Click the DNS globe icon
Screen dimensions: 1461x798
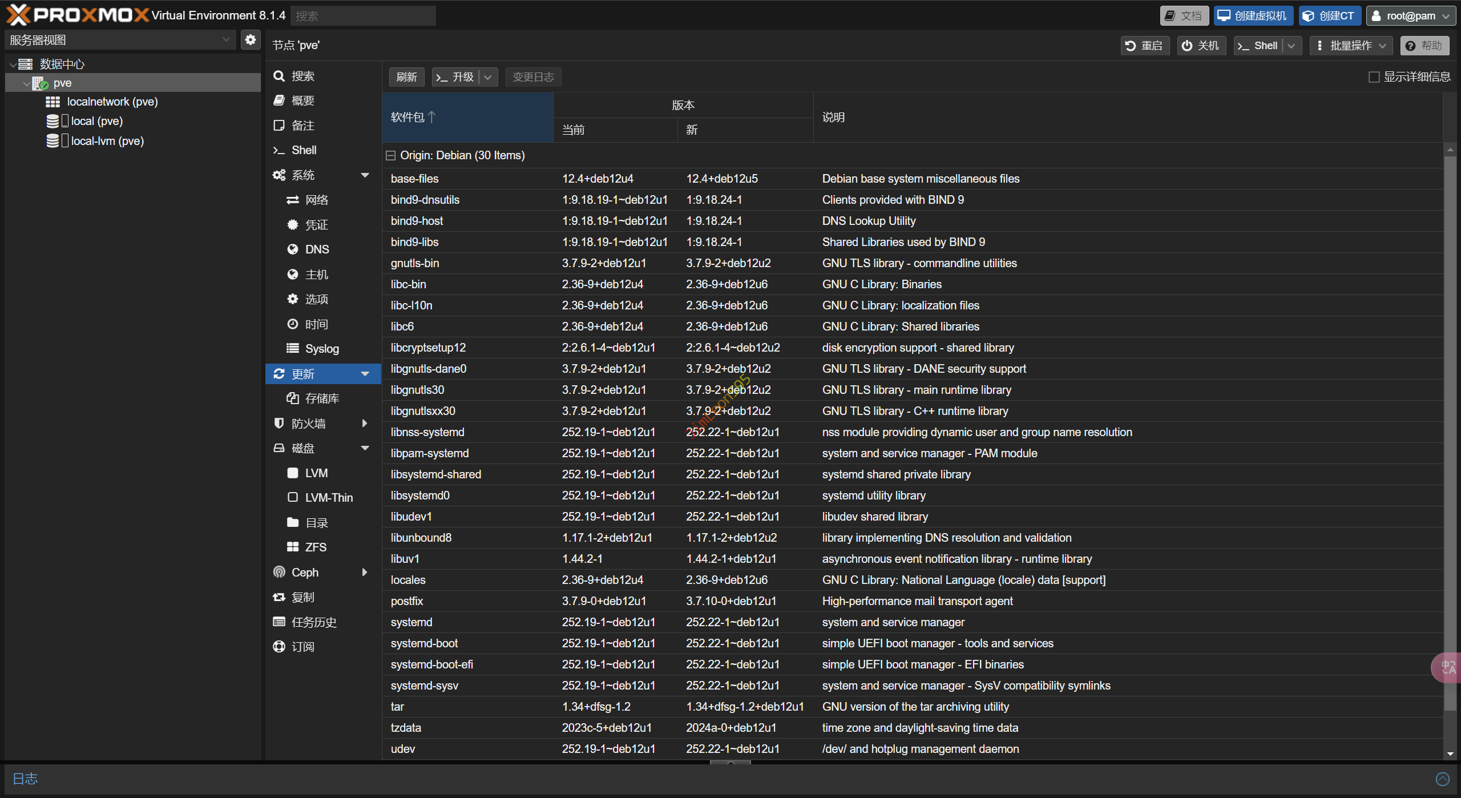tap(293, 249)
